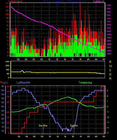117x140 pixels.
Task: Click humidity axis value 86
Action: 3,106
